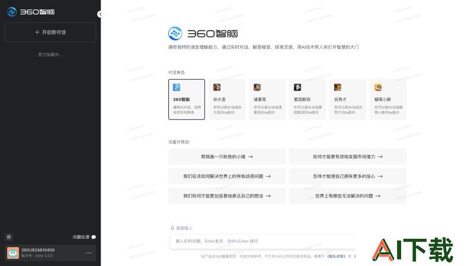Click the 对话角色 section label

177,72
